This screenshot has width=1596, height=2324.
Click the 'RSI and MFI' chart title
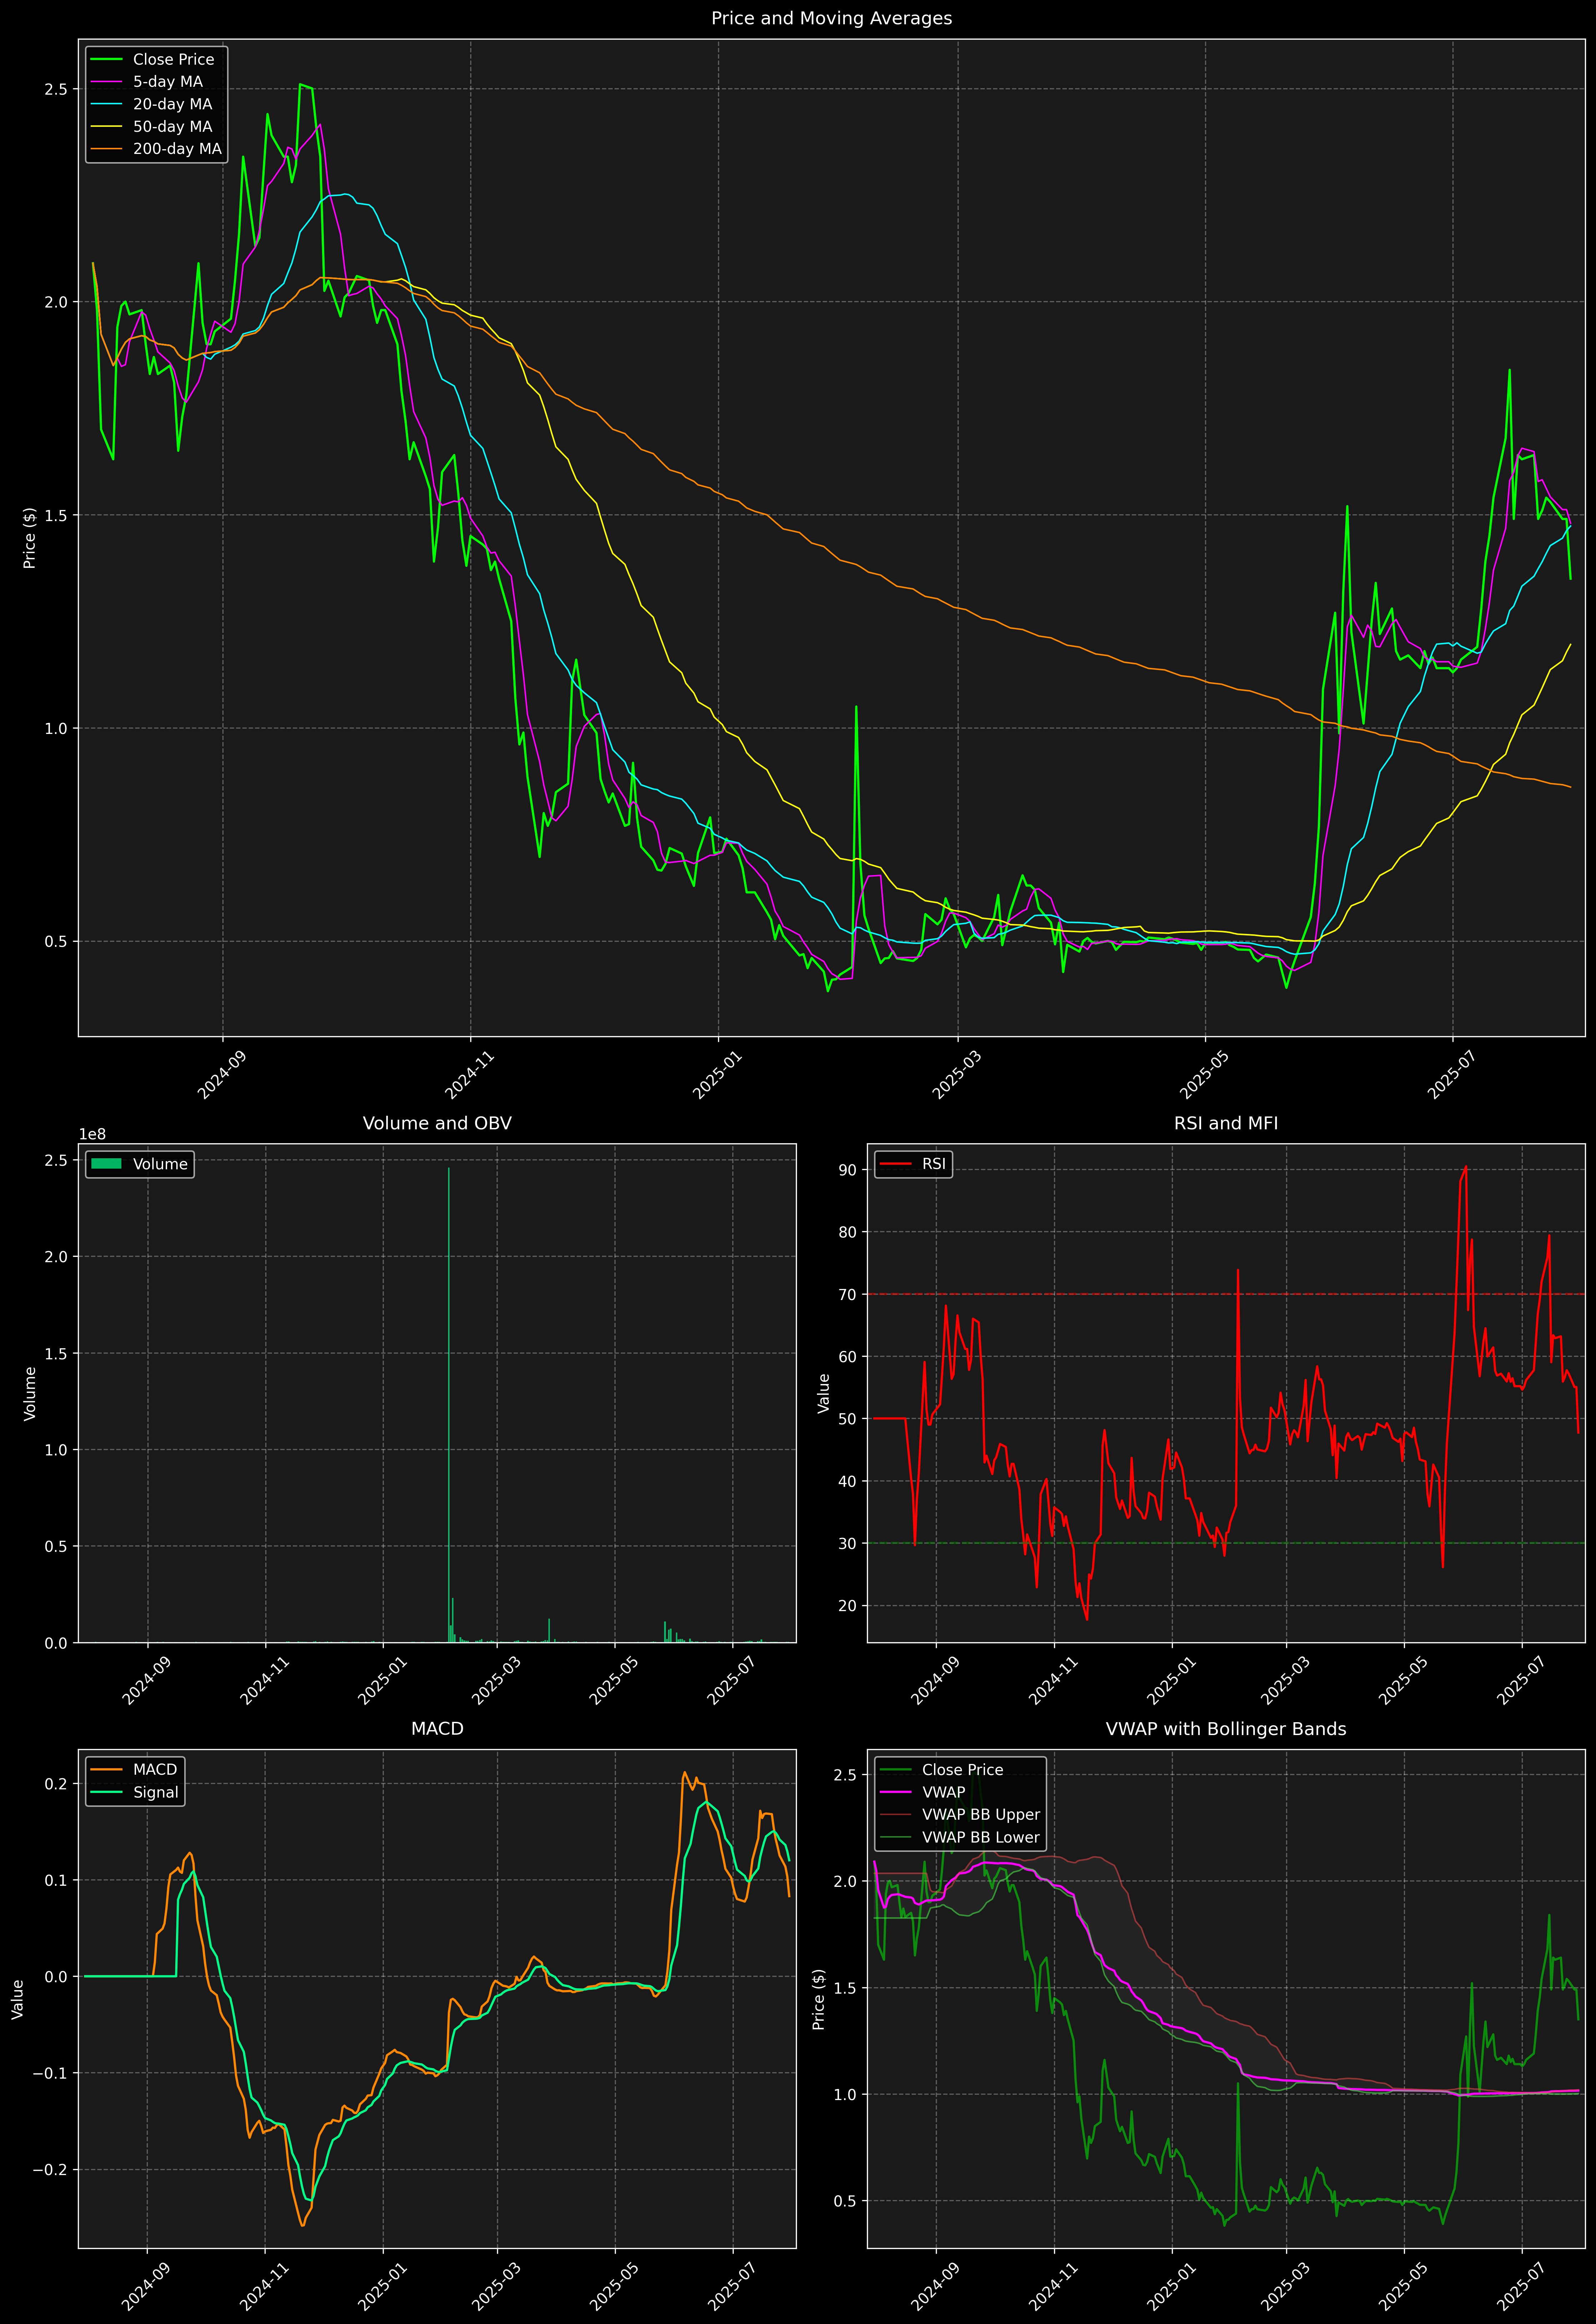1226,1123
